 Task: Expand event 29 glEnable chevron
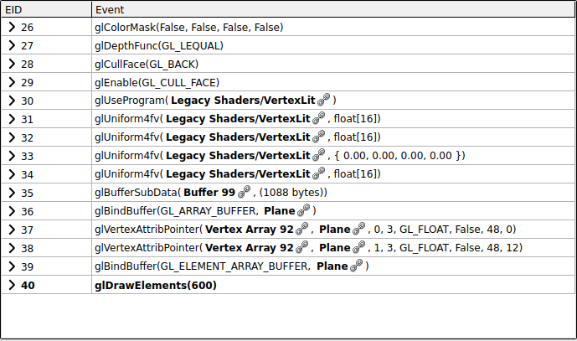click(12, 82)
